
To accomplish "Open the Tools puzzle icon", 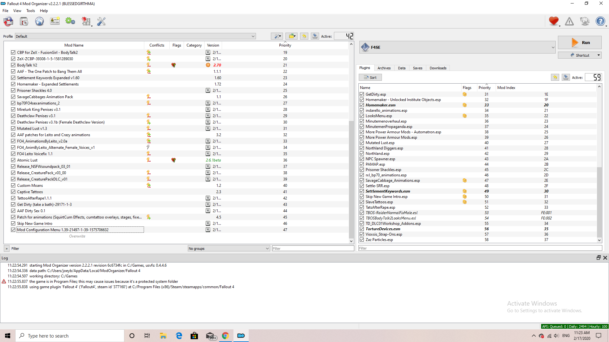I will pos(86,22).
